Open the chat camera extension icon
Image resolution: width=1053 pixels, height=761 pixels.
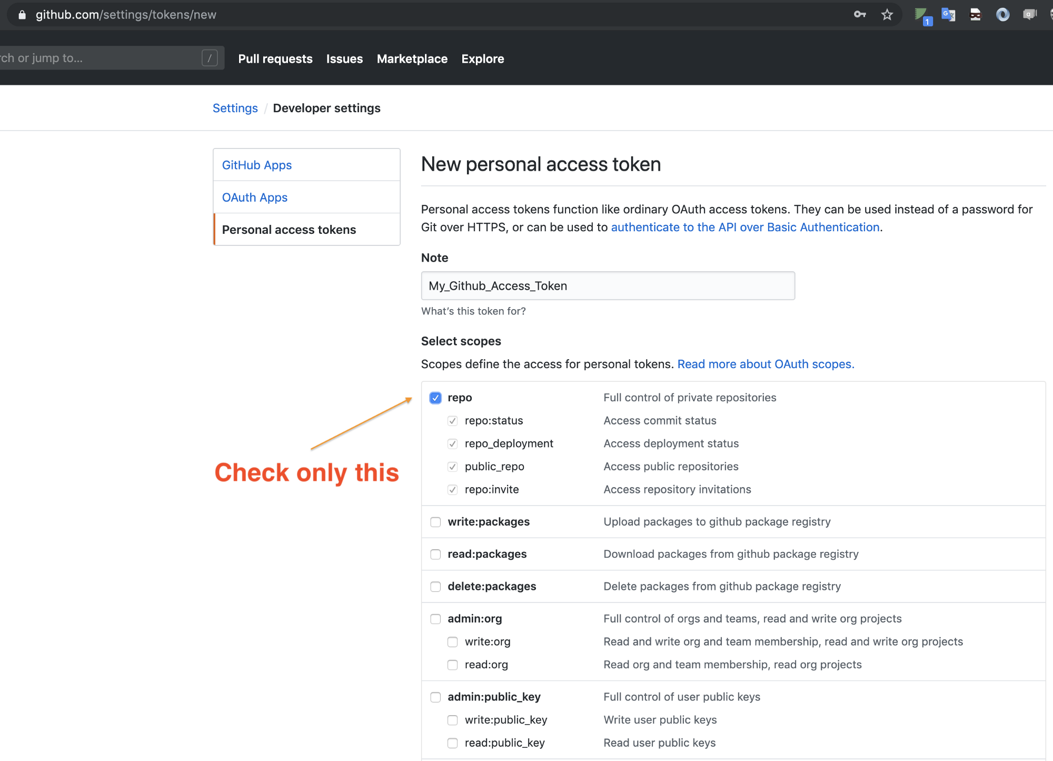pyautogui.click(x=1029, y=14)
